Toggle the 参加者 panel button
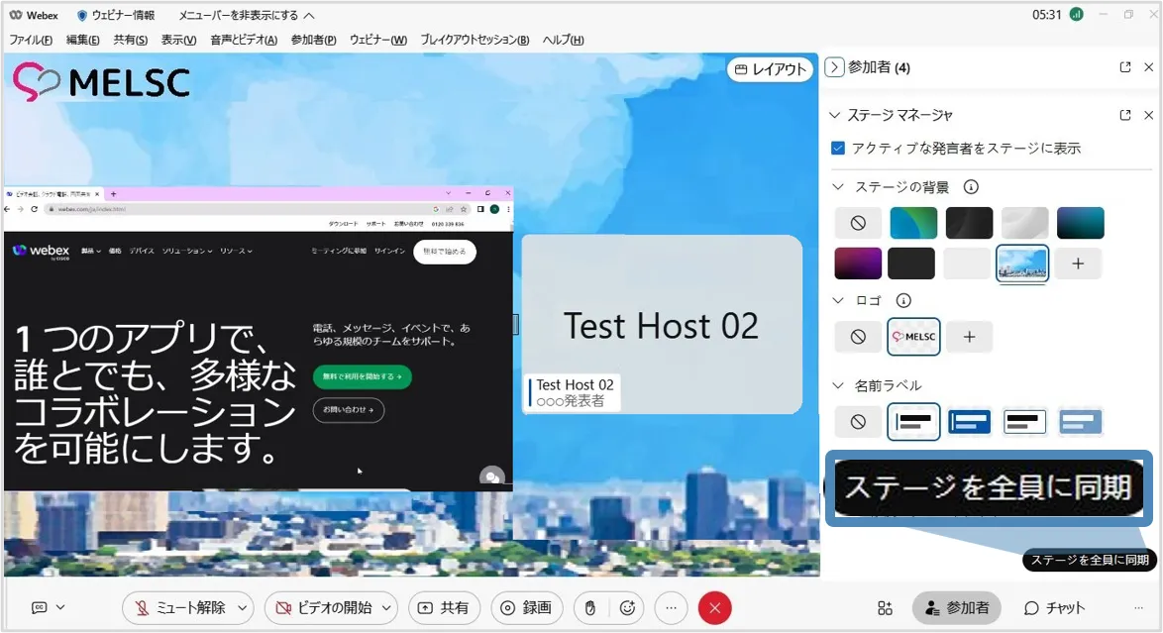 tap(956, 607)
